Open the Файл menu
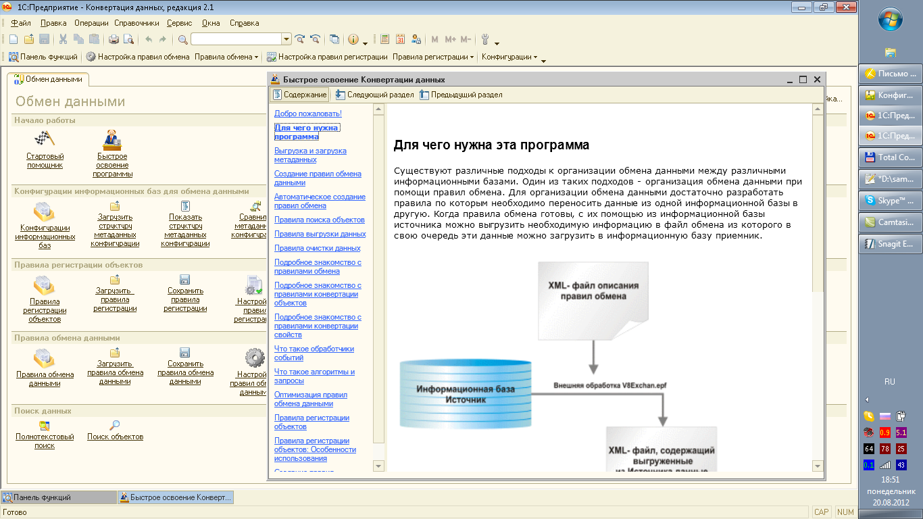This screenshot has width=923, height=519. tap(21, 23)
